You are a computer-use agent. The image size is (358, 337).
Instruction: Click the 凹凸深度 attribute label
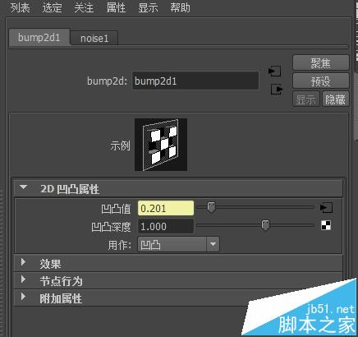click(111, 227)
